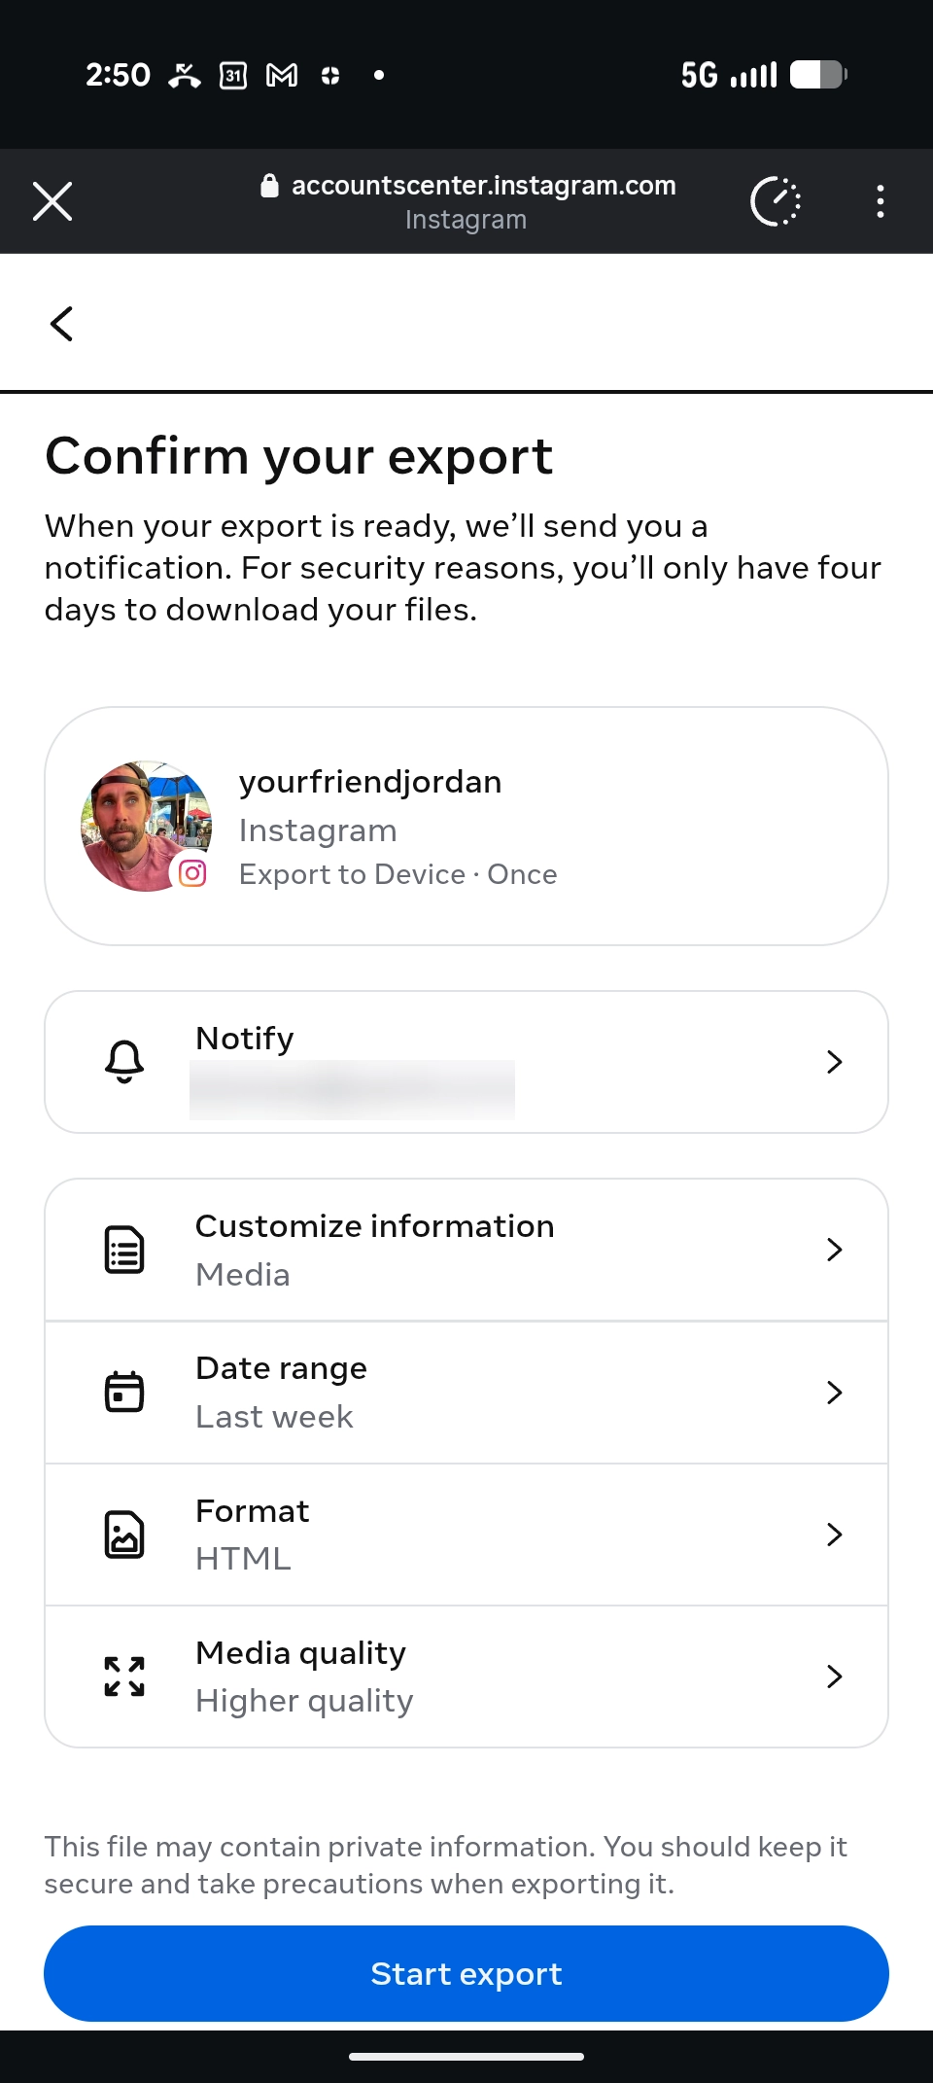Tap the blurred Notify email value
Screen dimensions: 933x2083
(x=352, y=1090)
